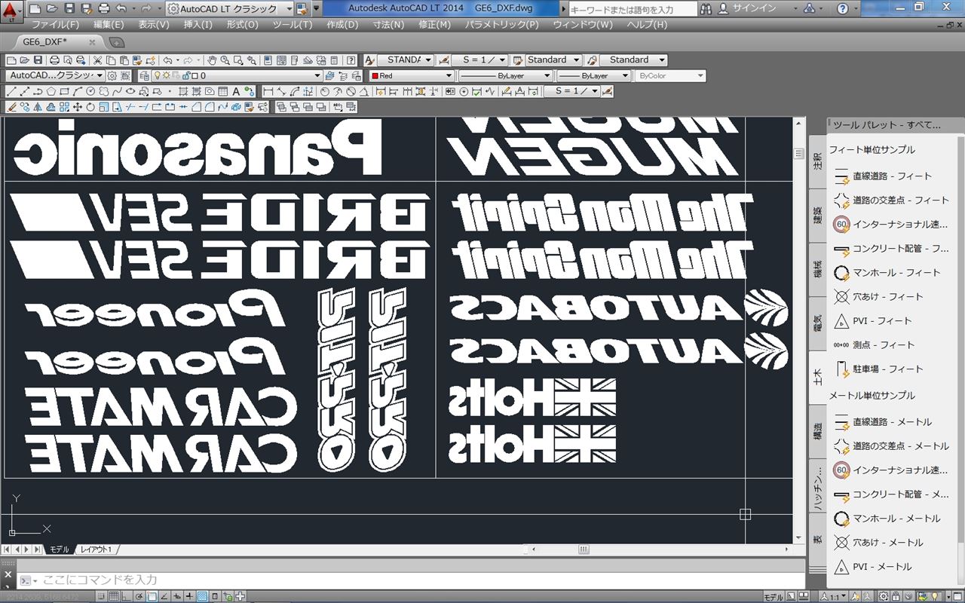Select the Array tool in modify toolbar
The height and width of the screenshot is (603, 965).
point(64,107)
